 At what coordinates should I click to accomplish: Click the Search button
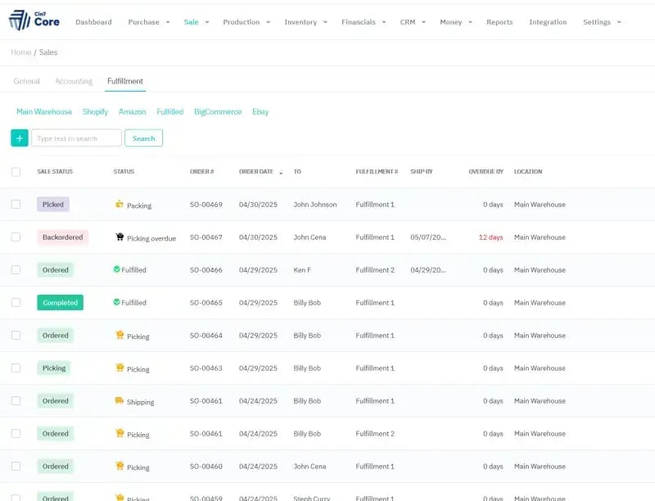click(x=144, y=138)
